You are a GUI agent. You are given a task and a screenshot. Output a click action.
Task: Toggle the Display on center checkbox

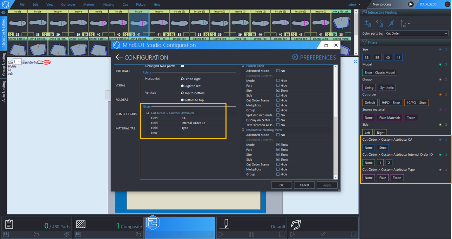278,120
